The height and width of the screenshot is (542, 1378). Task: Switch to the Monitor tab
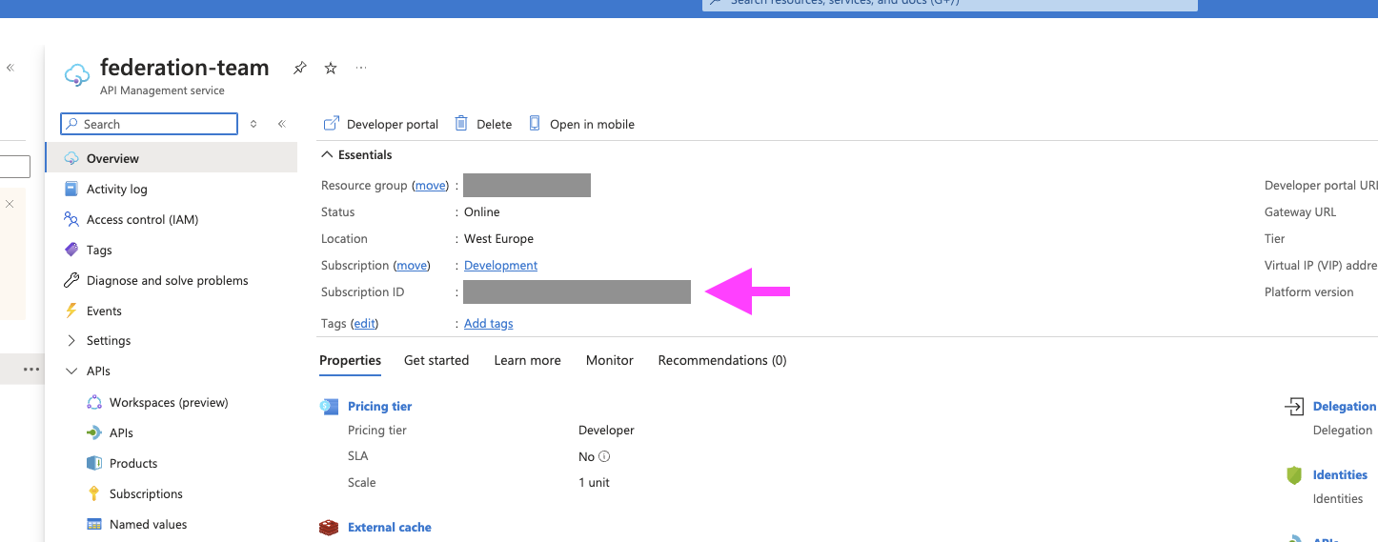(x=610, y=360)
